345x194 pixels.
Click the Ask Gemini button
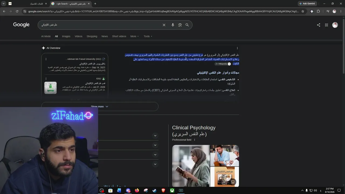point(307,4)
